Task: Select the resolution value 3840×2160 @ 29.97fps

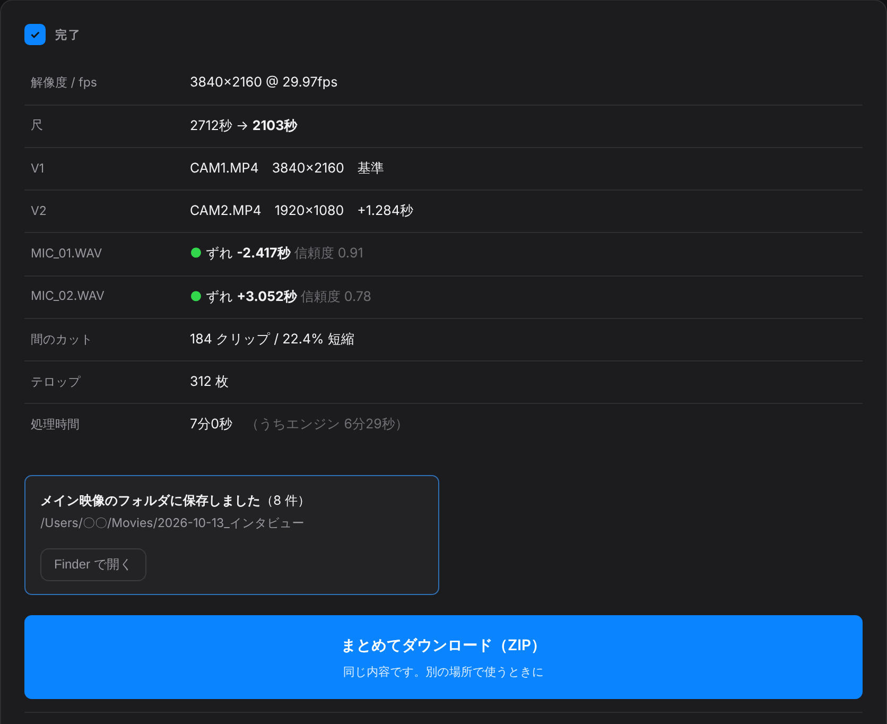Action: [x=264, y=82]
